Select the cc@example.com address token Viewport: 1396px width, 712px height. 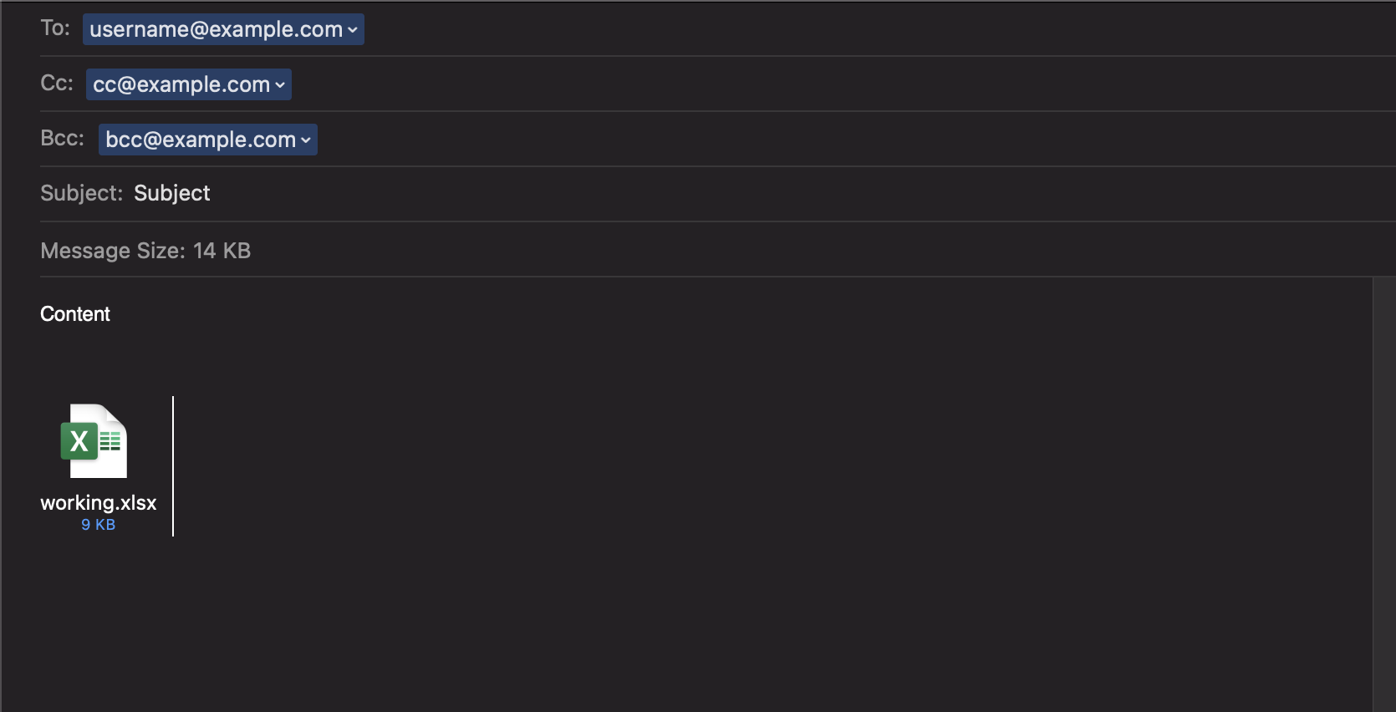point(189,84)
